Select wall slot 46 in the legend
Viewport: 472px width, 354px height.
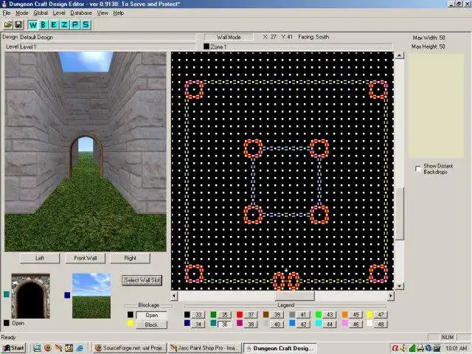(x=355, y=324)
